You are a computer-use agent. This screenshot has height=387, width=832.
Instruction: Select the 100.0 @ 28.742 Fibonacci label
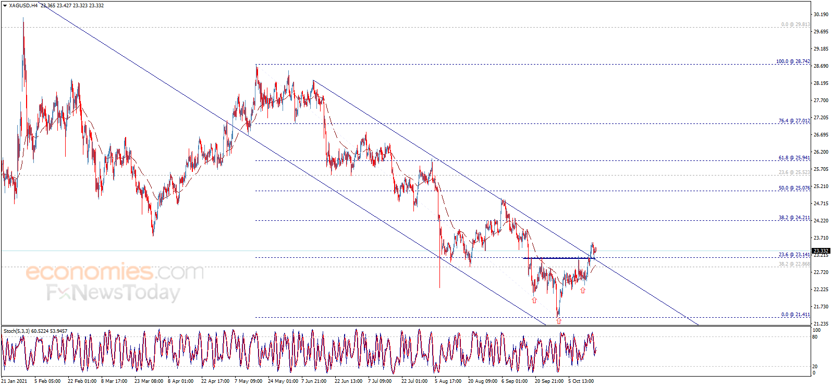coord(792,61)
